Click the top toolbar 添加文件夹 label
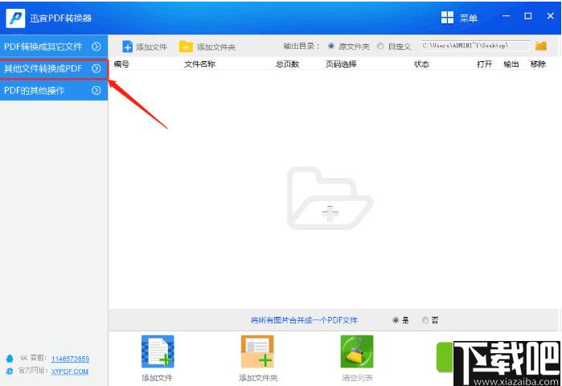562x386 pixels. pos(216,47)
